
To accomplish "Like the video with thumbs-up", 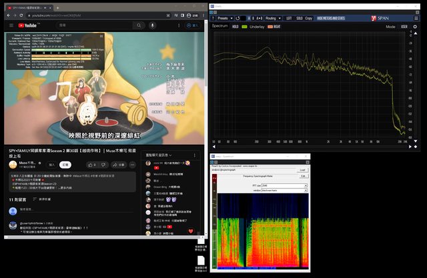I will click(x=92, y=165).
